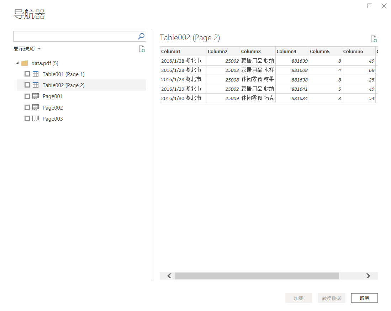The height and width of the screenshot is (311, 391).
Task: Click the page icon of Page002
Action: [x=36, y=107]
